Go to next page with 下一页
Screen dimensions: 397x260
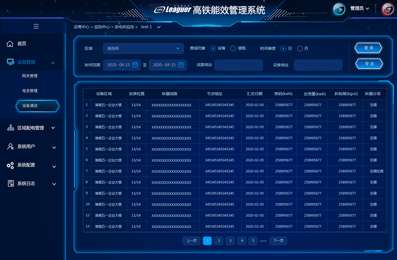click(x=278, y=241)
